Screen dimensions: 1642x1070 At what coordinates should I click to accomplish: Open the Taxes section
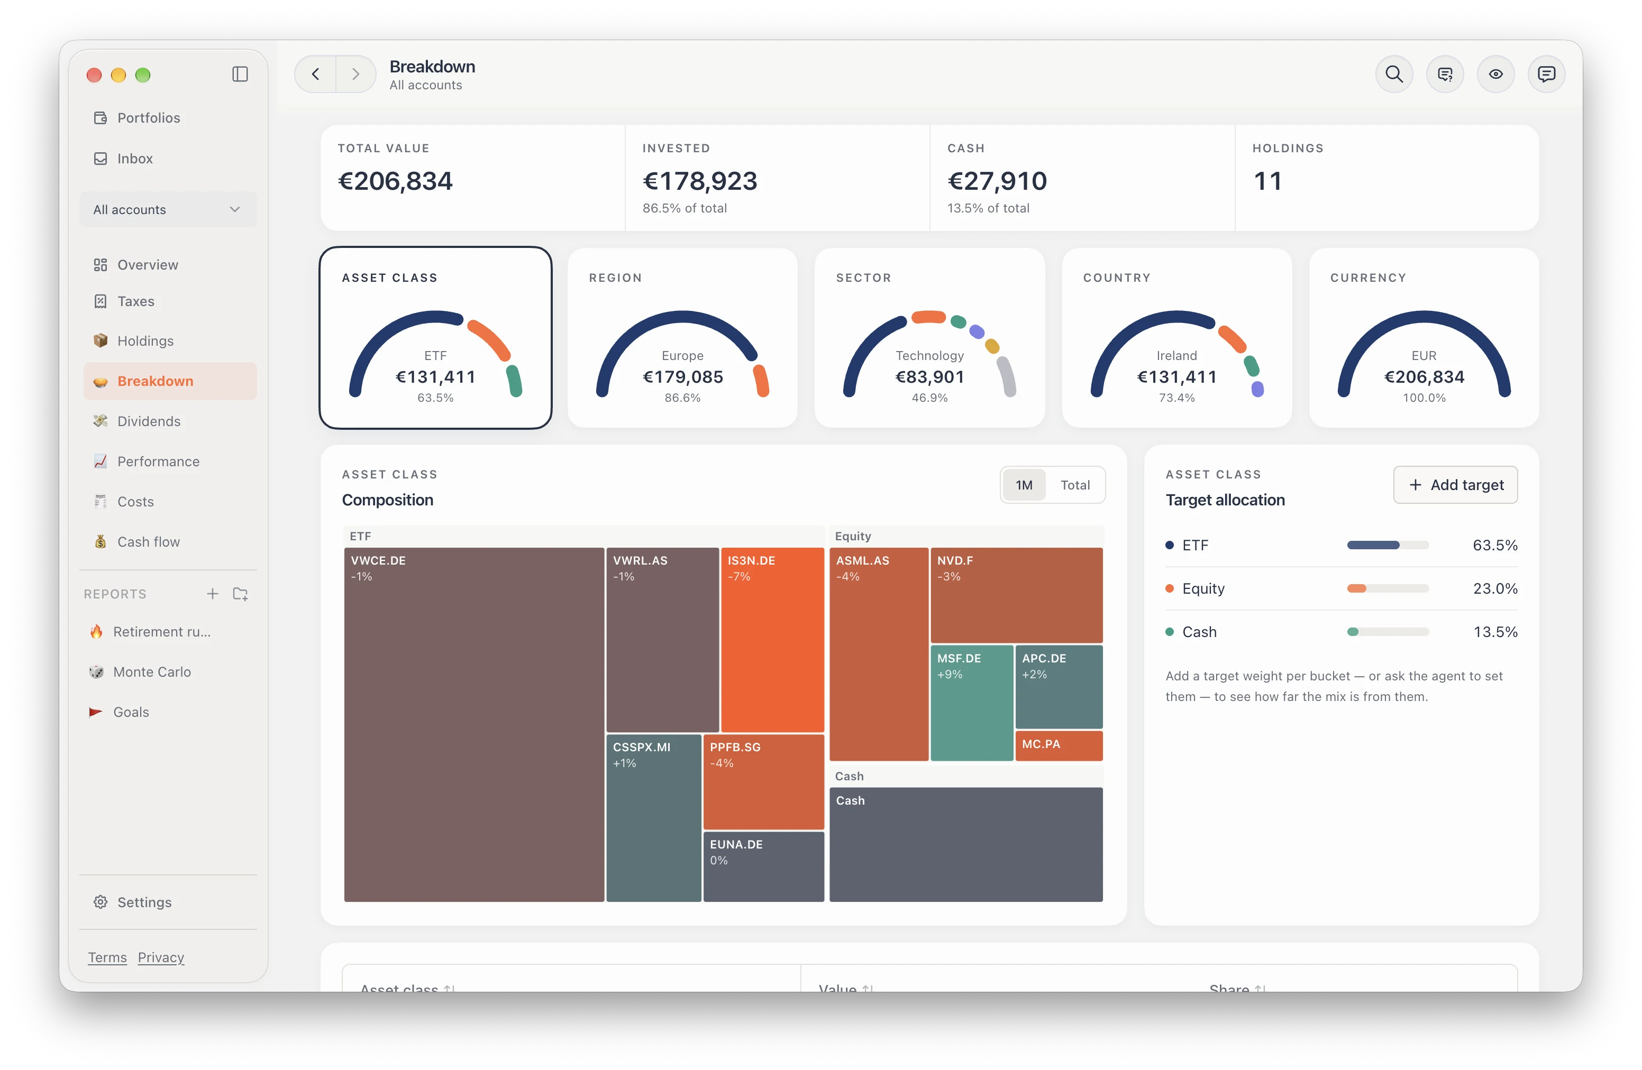click(x=168, y=301)
